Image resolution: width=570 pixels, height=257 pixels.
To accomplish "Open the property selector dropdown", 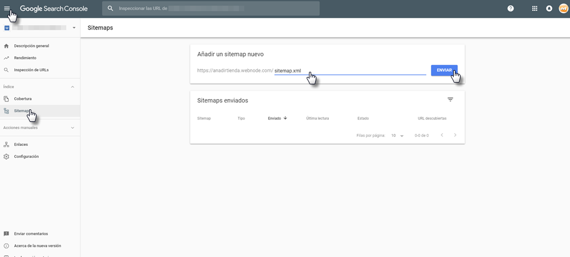I will pos(74,28).
